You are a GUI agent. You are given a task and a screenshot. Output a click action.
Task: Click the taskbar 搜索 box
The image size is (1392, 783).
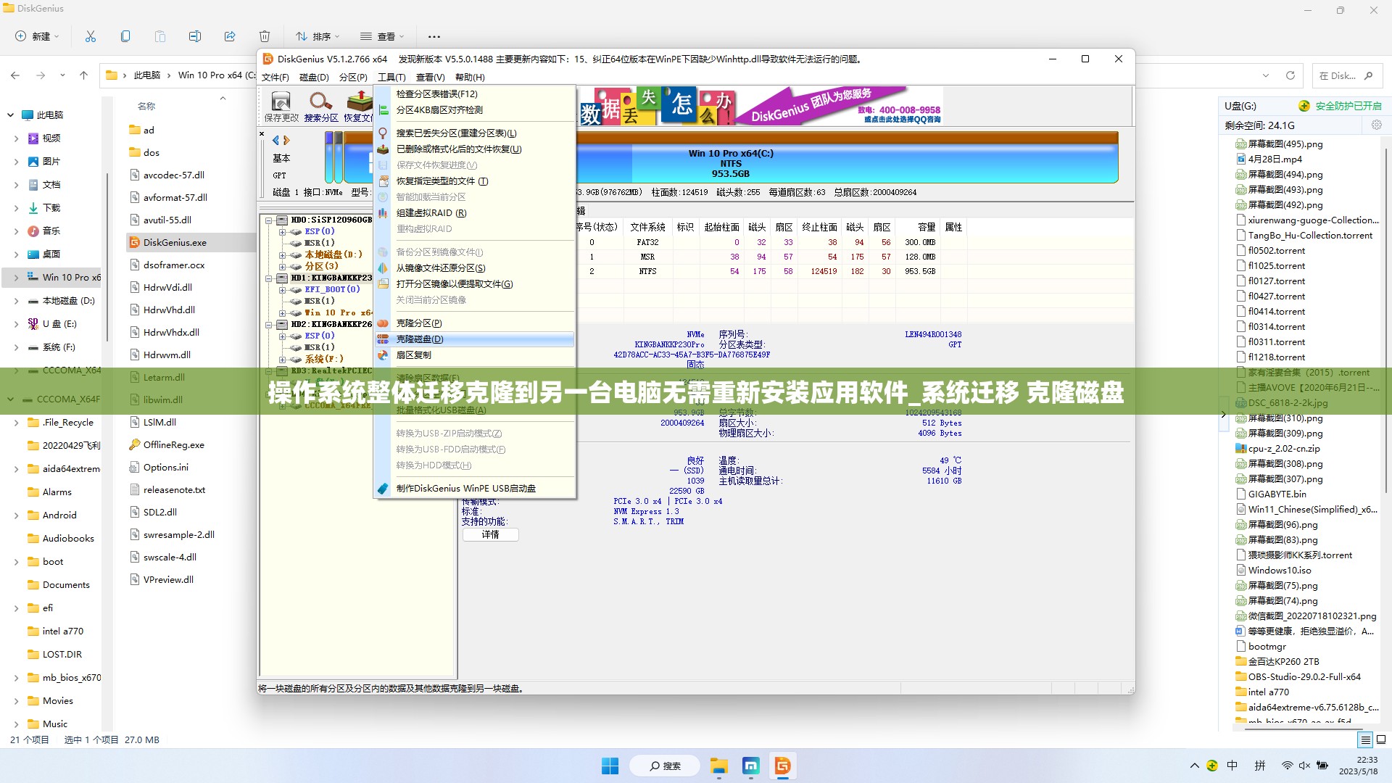[x=665, y=766]
